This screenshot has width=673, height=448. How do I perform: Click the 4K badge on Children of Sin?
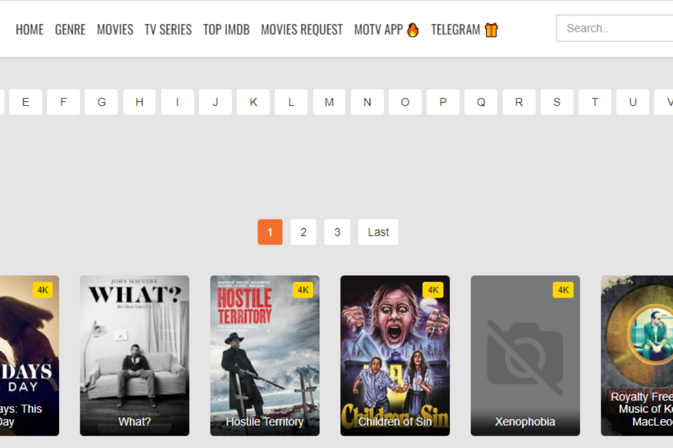click(433, 290)
